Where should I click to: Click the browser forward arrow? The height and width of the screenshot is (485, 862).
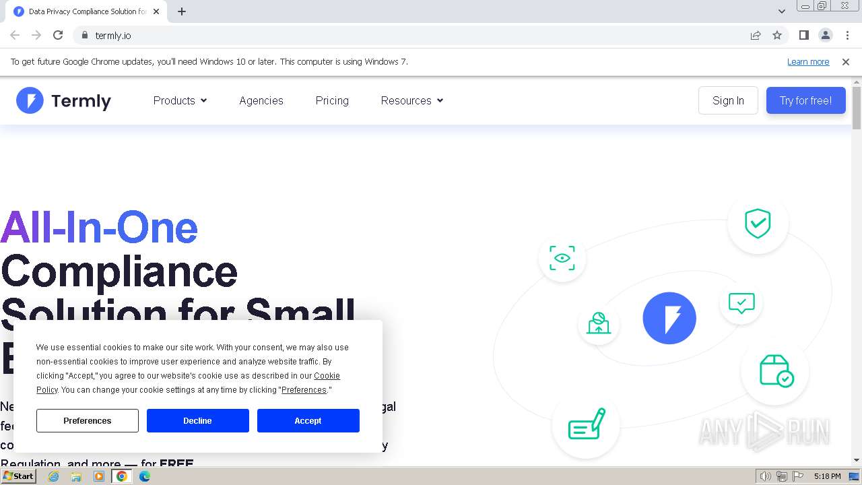[x=36, y=35]
